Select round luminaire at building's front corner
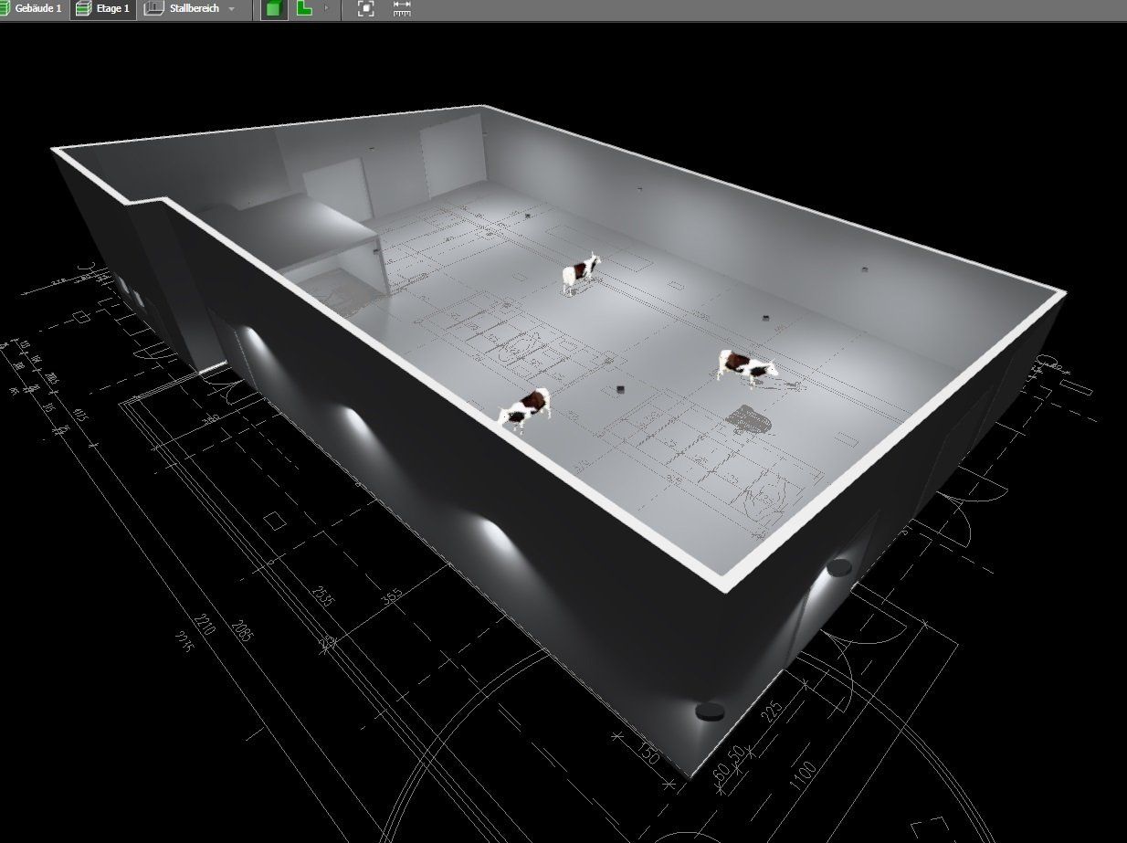 [x=709, y=710]
